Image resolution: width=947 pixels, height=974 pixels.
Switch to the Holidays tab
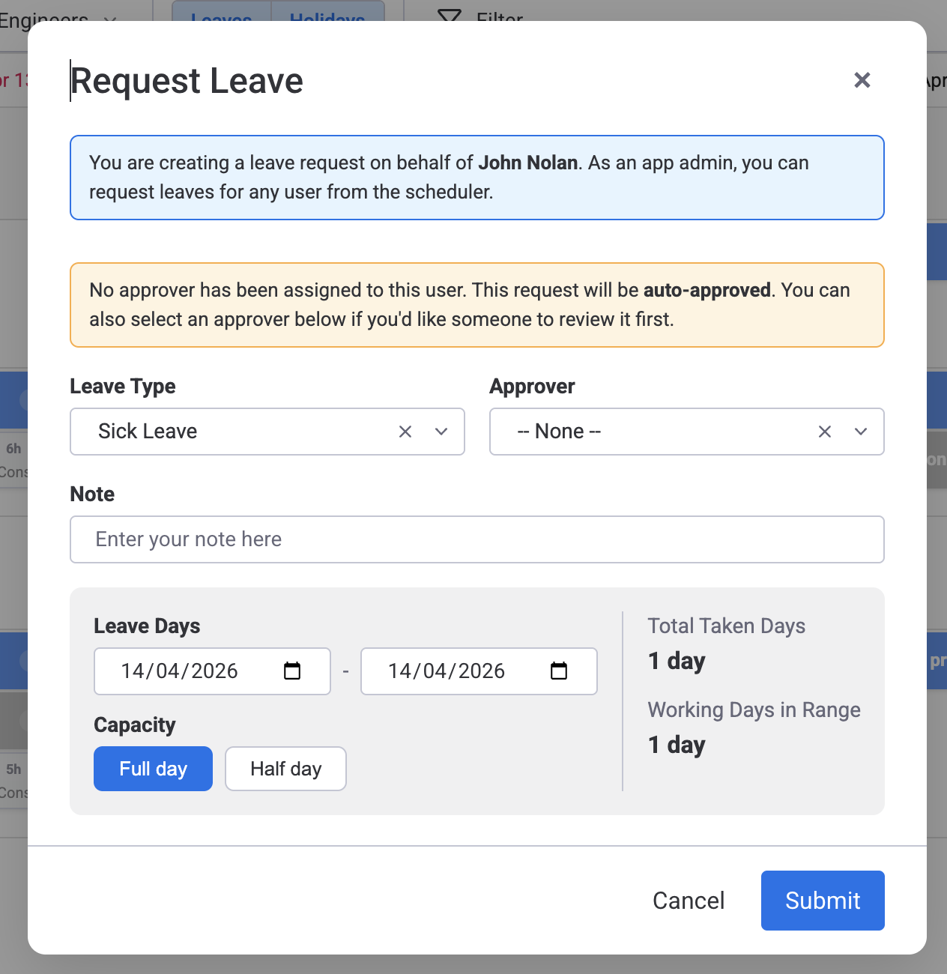tap(328, 17)
